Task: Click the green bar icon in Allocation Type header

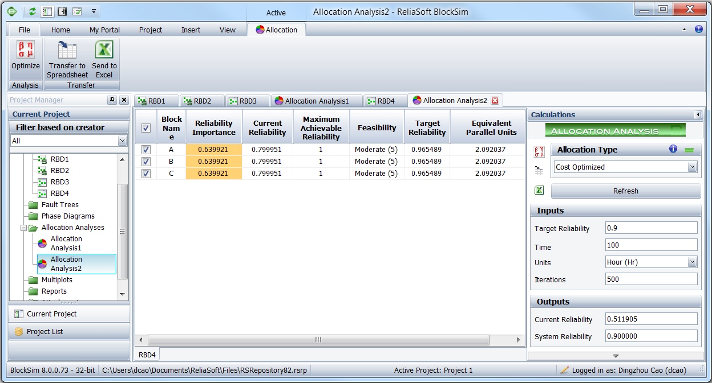Action: pyautogui.click(x=689, y=150)
